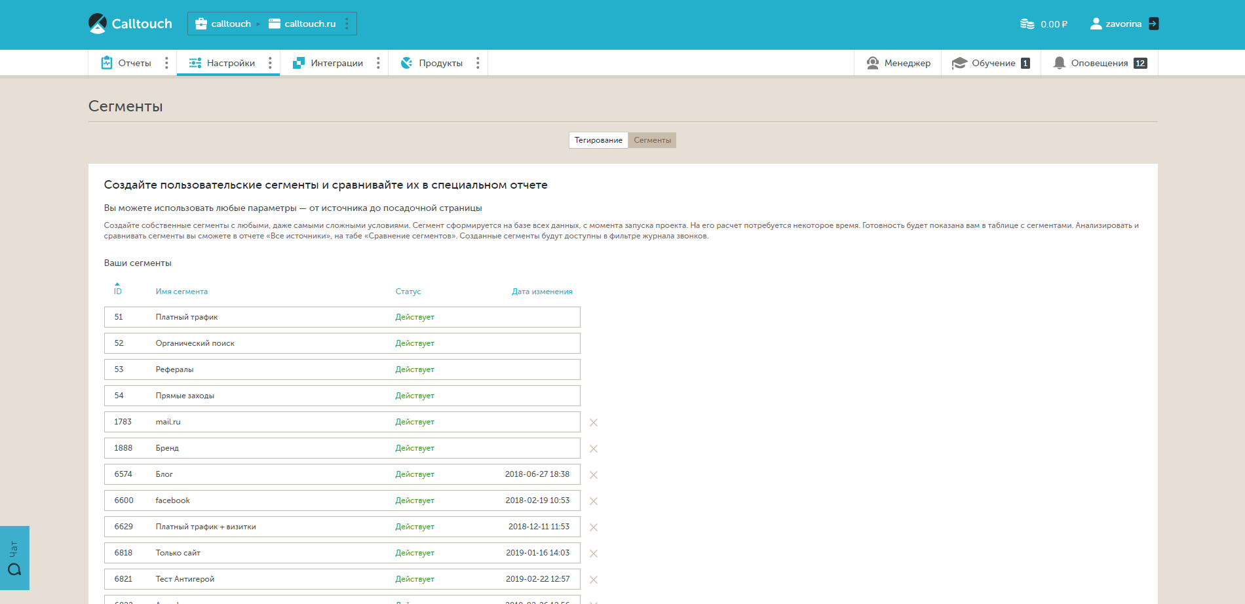The image size is (1245, 604).
Task: Expand the Отчеты three-dot menu
Action: pyautogui.click(x=166, y=63)
